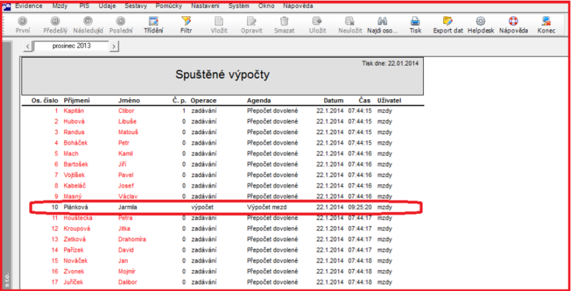Click the Smazat trash icon
Viewport: 571px width, 291px height.
pyautogui.click(x=284, y=21)
